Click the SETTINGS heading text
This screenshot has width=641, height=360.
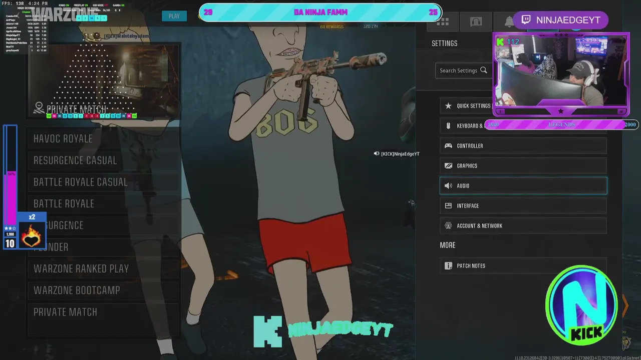tap(445, 43)
